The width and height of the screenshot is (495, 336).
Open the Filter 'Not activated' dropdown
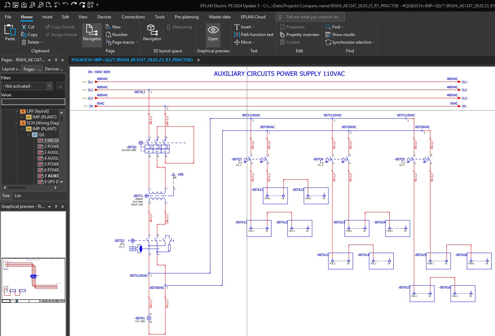point(49,86)
